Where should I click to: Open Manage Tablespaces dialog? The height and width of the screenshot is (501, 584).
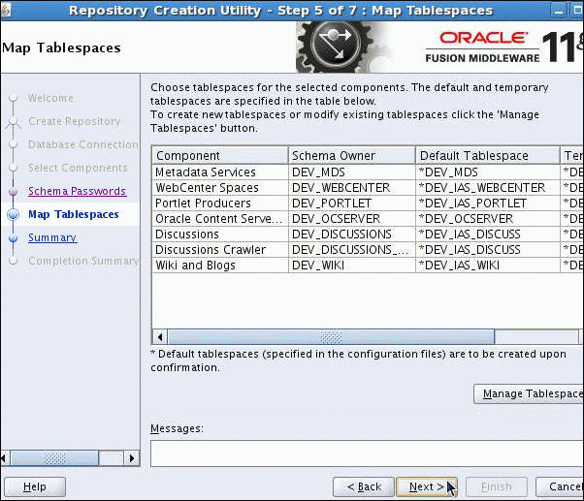[529, 393]
